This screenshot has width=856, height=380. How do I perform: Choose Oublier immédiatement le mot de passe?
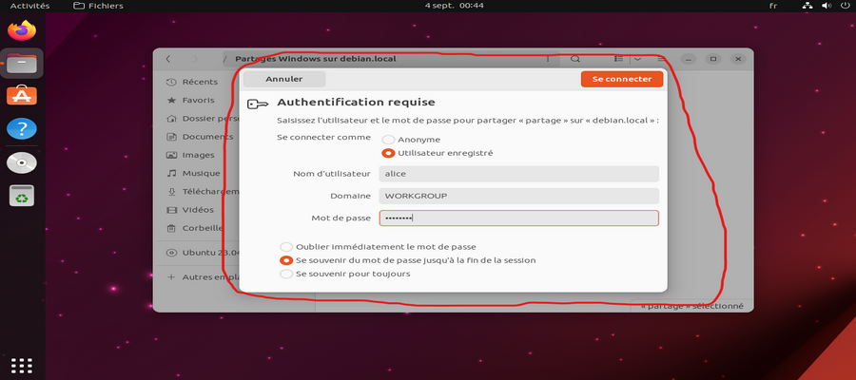(286, 247)
